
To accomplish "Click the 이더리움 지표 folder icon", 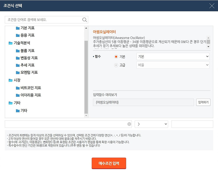I will coord(18,95).
